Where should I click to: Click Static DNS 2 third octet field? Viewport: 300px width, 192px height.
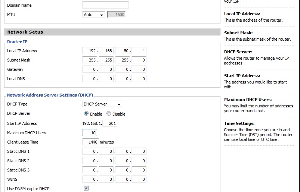point(123,161)
